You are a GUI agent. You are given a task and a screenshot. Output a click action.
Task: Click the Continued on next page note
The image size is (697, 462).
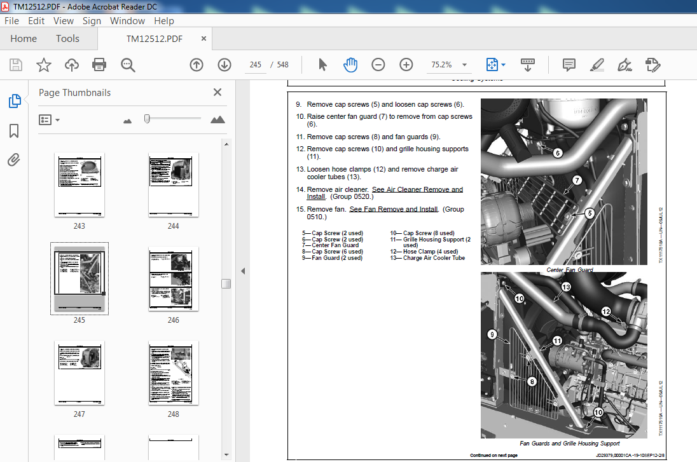click(494, 456)
